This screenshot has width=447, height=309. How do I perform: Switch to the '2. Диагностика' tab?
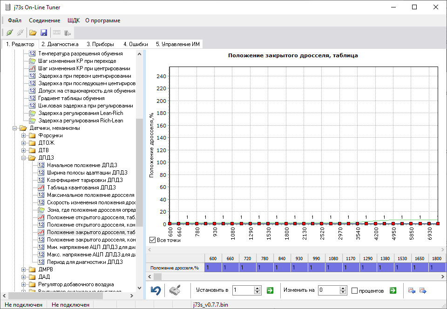point(60,44)
